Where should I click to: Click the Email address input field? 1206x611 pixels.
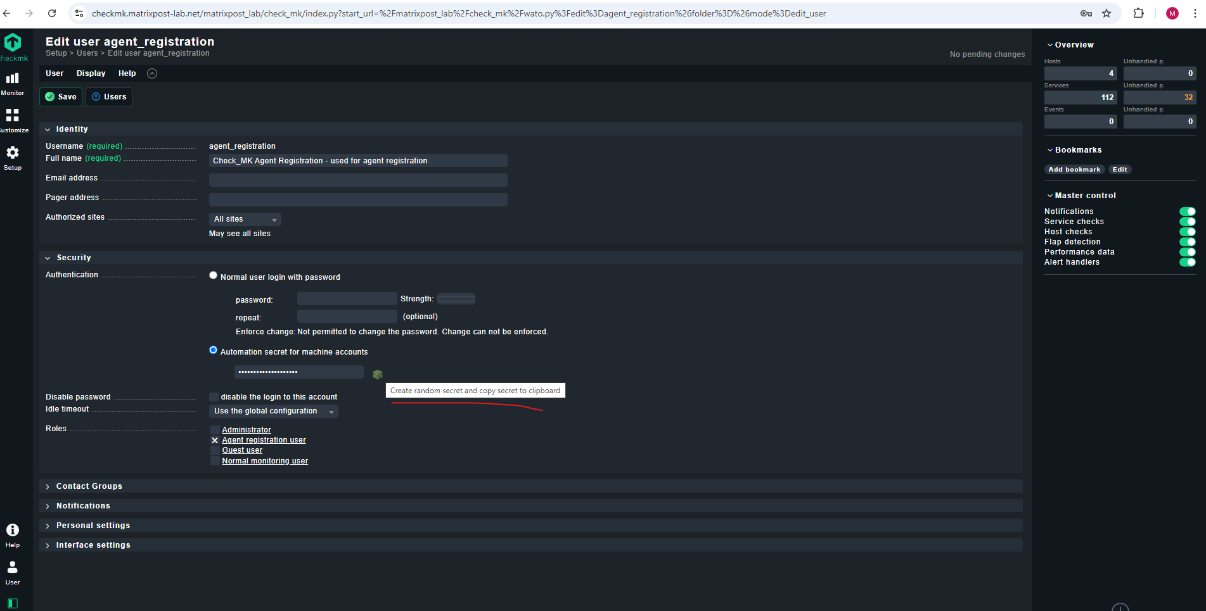pyautogui.click(x=357, y=180)
